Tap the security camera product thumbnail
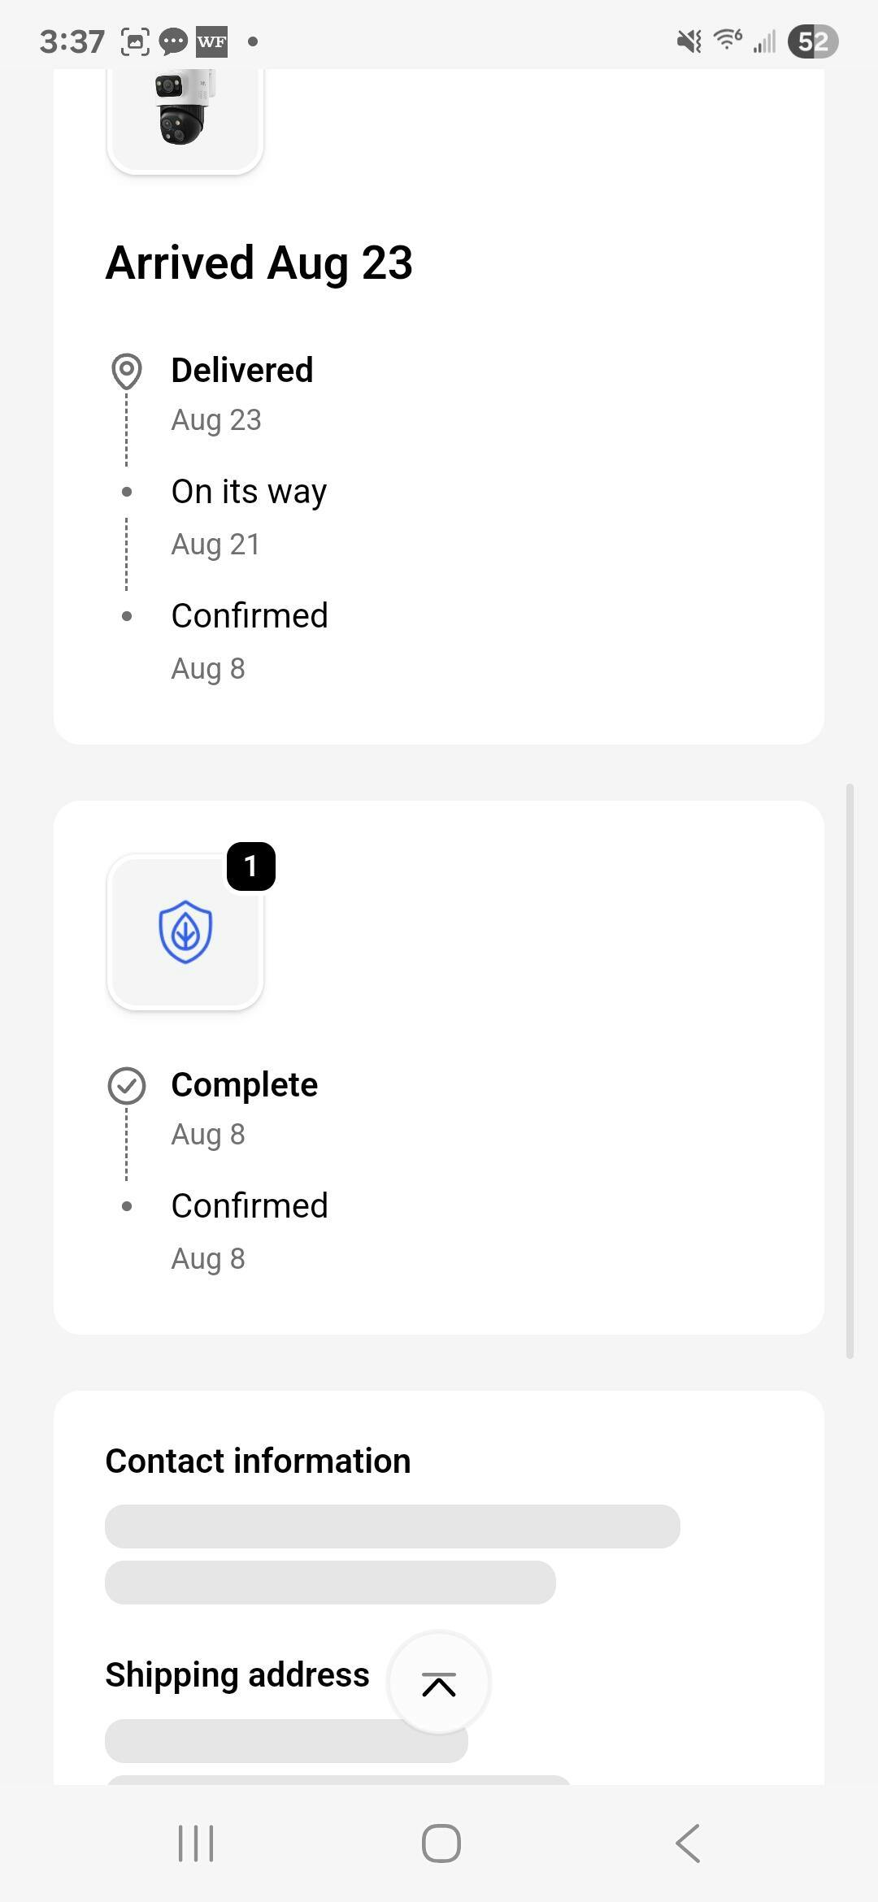878x1902 pixels. click(x=185, y=114)
